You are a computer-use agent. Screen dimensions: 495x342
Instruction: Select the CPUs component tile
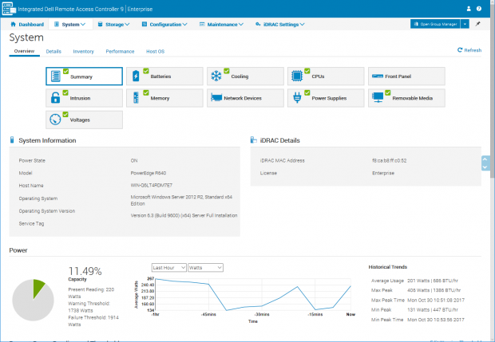(x=326, y=76)
